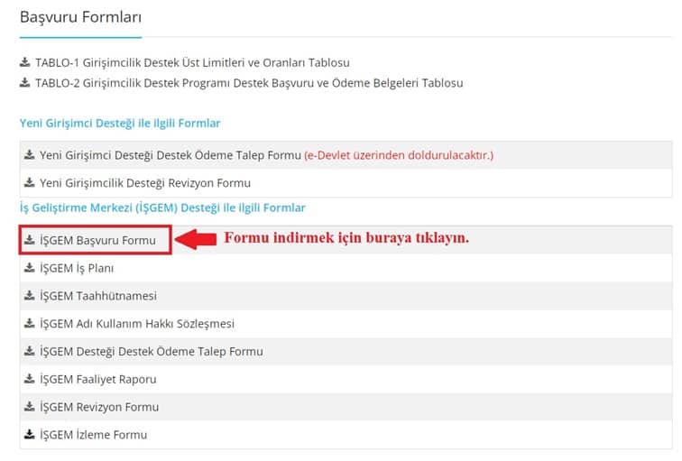Click download icon for İŞGEM İzleme Formu

tap(30, 435)
